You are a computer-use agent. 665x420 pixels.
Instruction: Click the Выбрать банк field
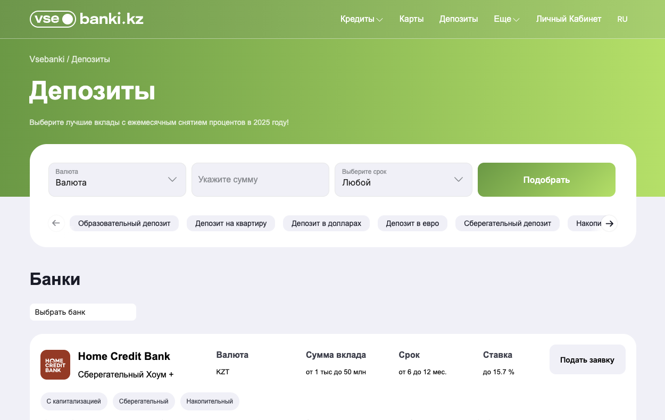coord(83,312)
